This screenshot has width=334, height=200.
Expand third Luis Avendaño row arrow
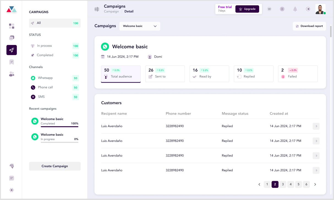coord(316,156)
